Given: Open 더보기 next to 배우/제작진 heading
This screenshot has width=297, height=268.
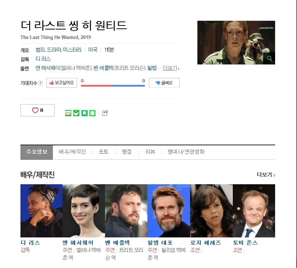Looking at the screenshot, I should (266, 175).
